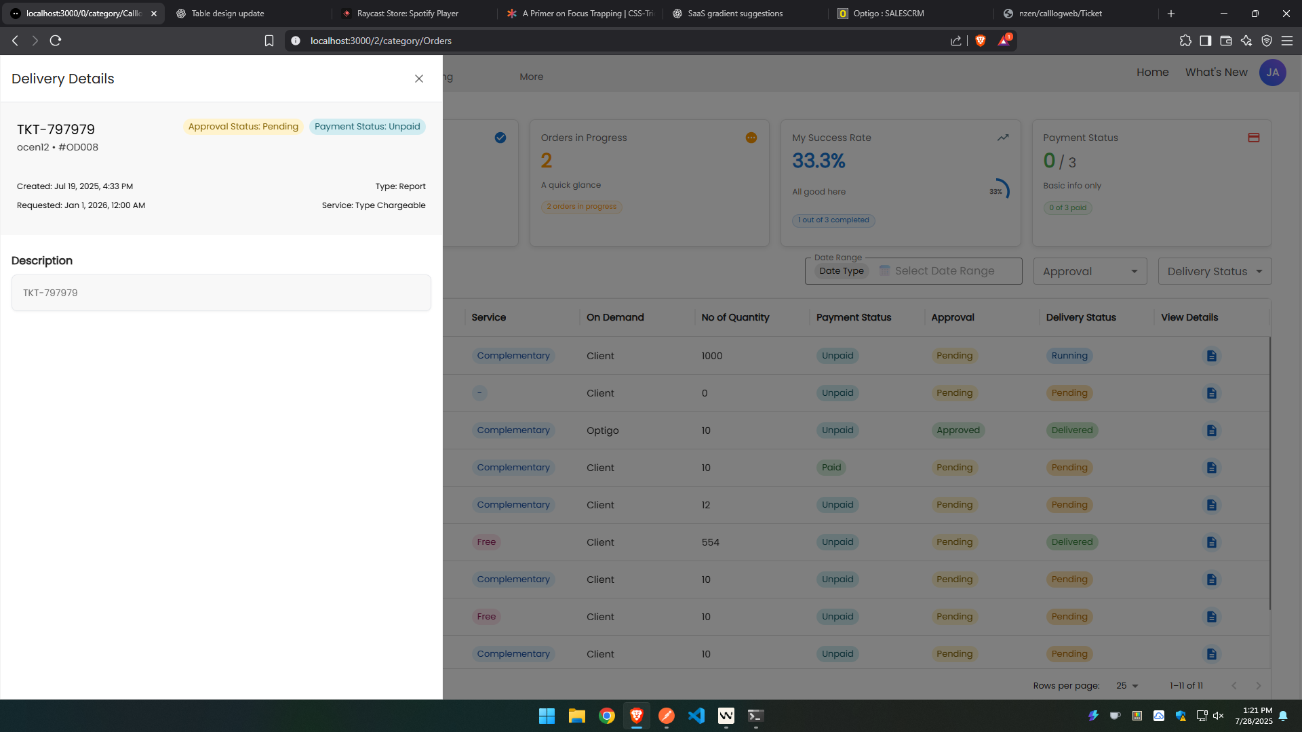Screen dimensions: 1302x732
Task: Select the Date Type chip
Action: 841,271
